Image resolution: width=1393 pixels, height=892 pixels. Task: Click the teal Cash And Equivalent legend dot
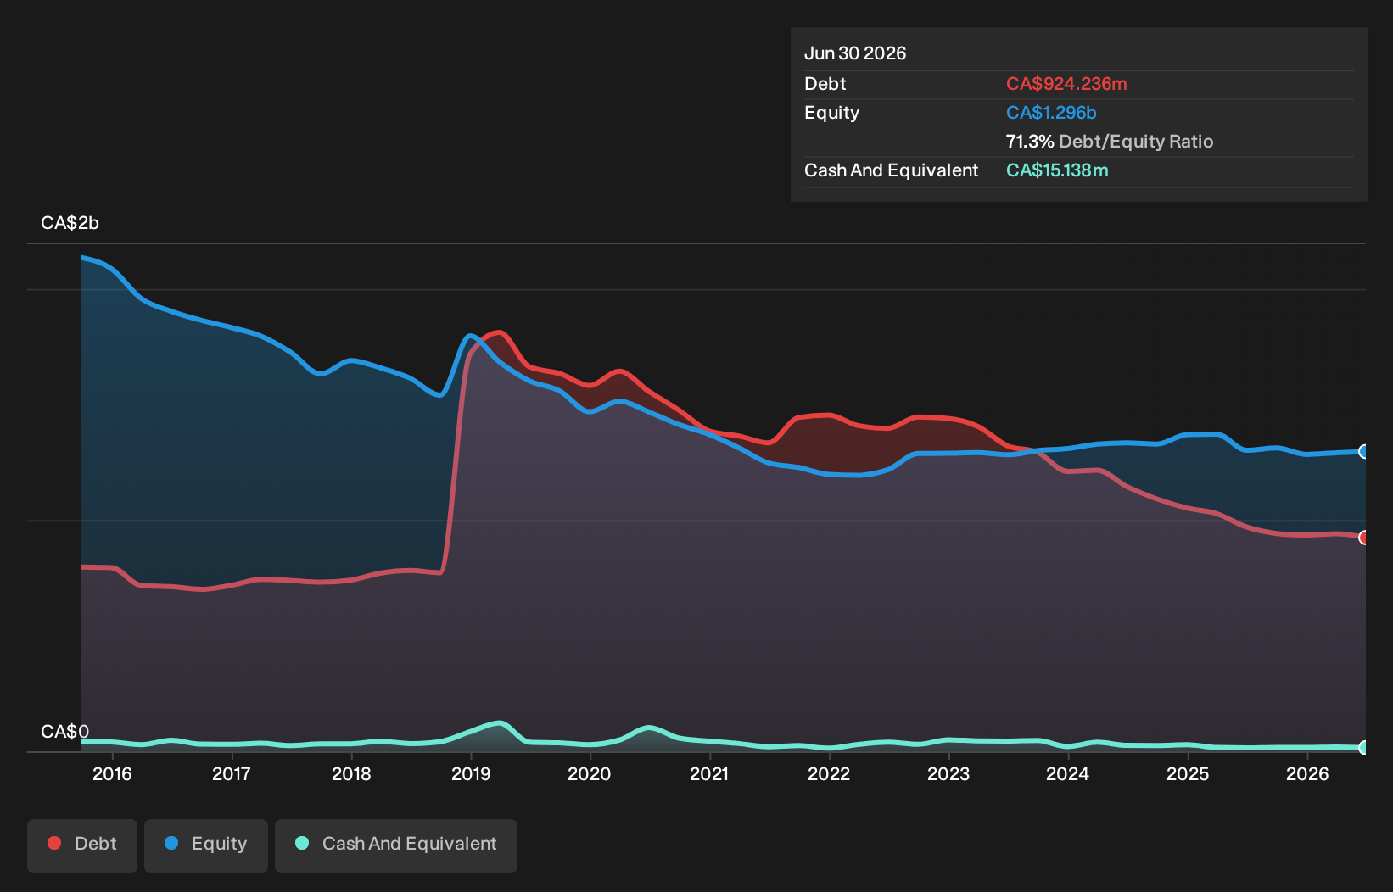click(x=302, y=843)
